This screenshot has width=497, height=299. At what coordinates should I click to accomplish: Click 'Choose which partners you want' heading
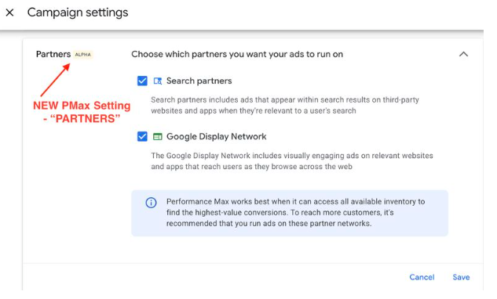coord(237,54)
